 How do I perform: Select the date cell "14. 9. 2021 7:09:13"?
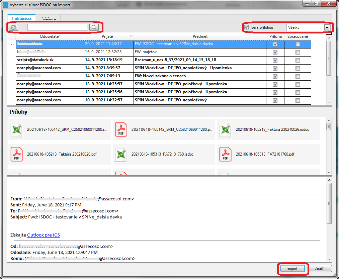click(109, 76)
